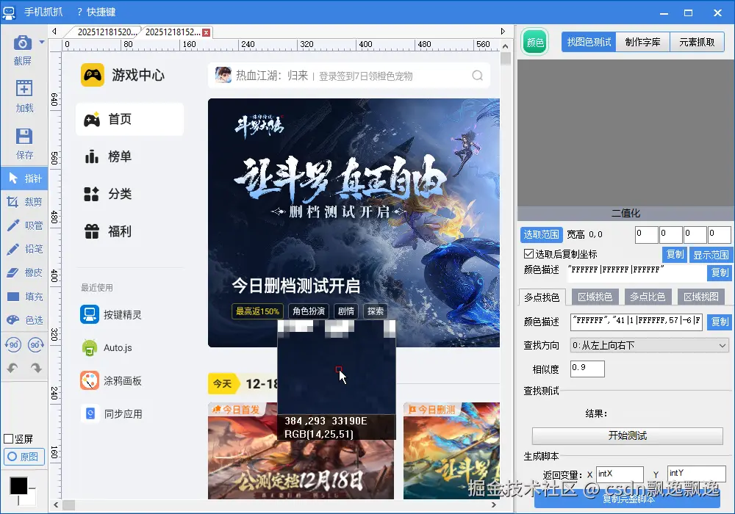Click the 保存 save disk icon
Viewport: 735px width, 514px height.
point(24,137)
